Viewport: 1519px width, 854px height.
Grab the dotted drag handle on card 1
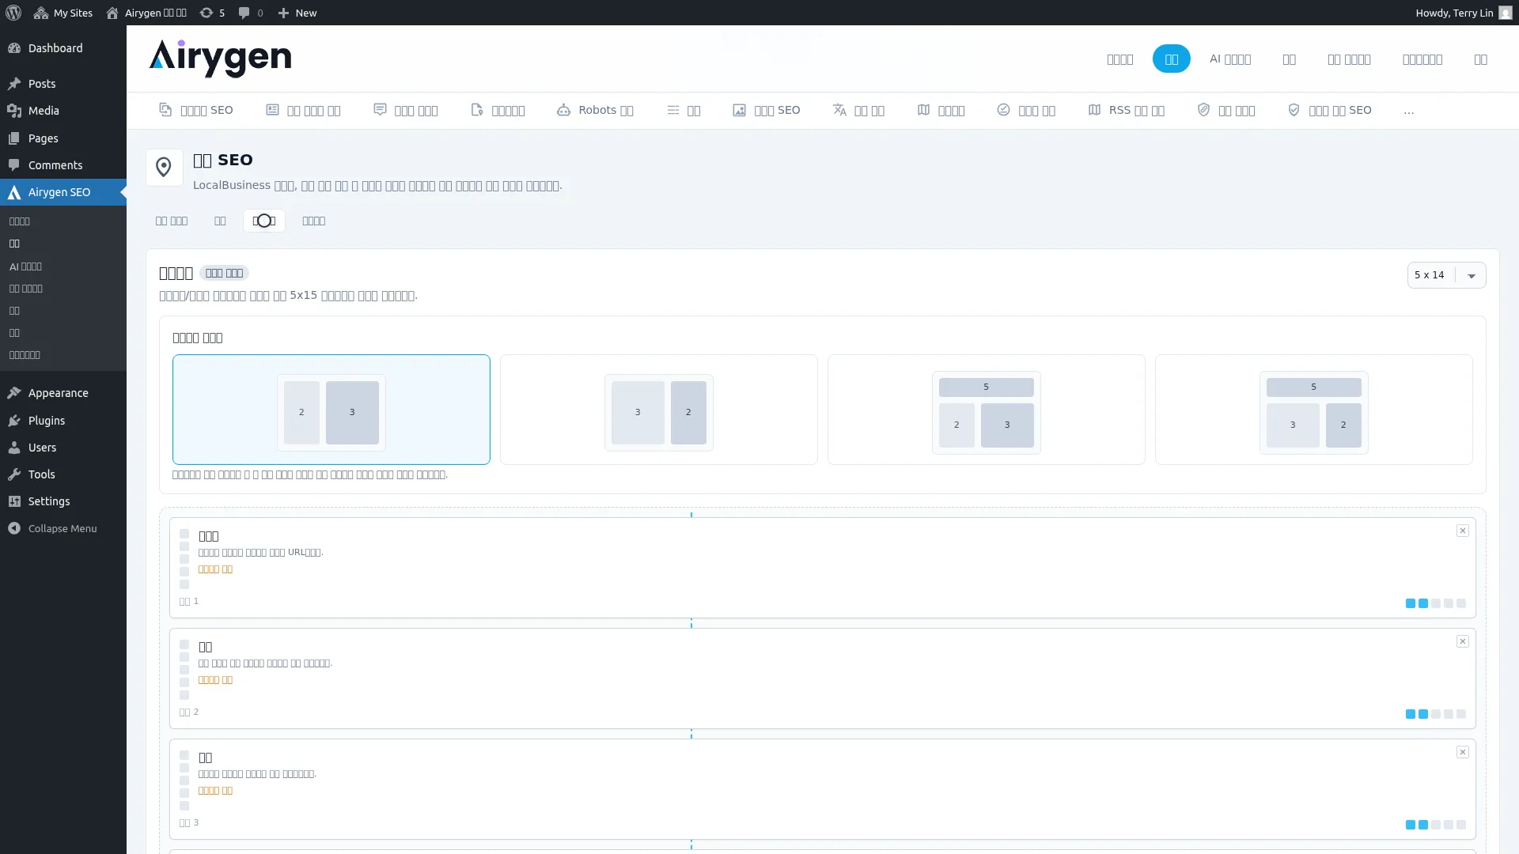(184, 559)
